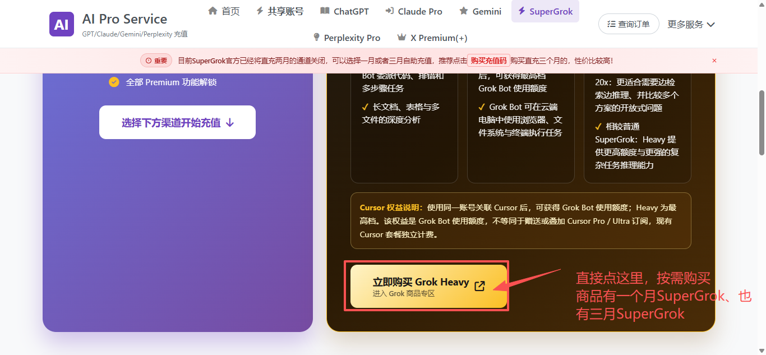The image size is (766, 355).
Task: Follow the 购买充值码 link in the notice
Action: pos(488,61)
